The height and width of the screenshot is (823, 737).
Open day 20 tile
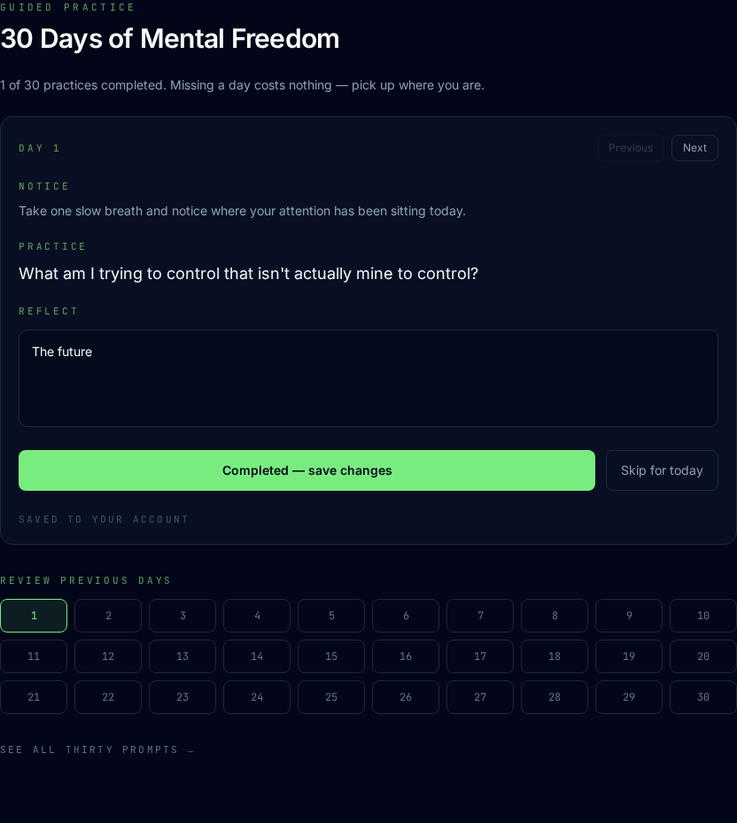[703, 656]
